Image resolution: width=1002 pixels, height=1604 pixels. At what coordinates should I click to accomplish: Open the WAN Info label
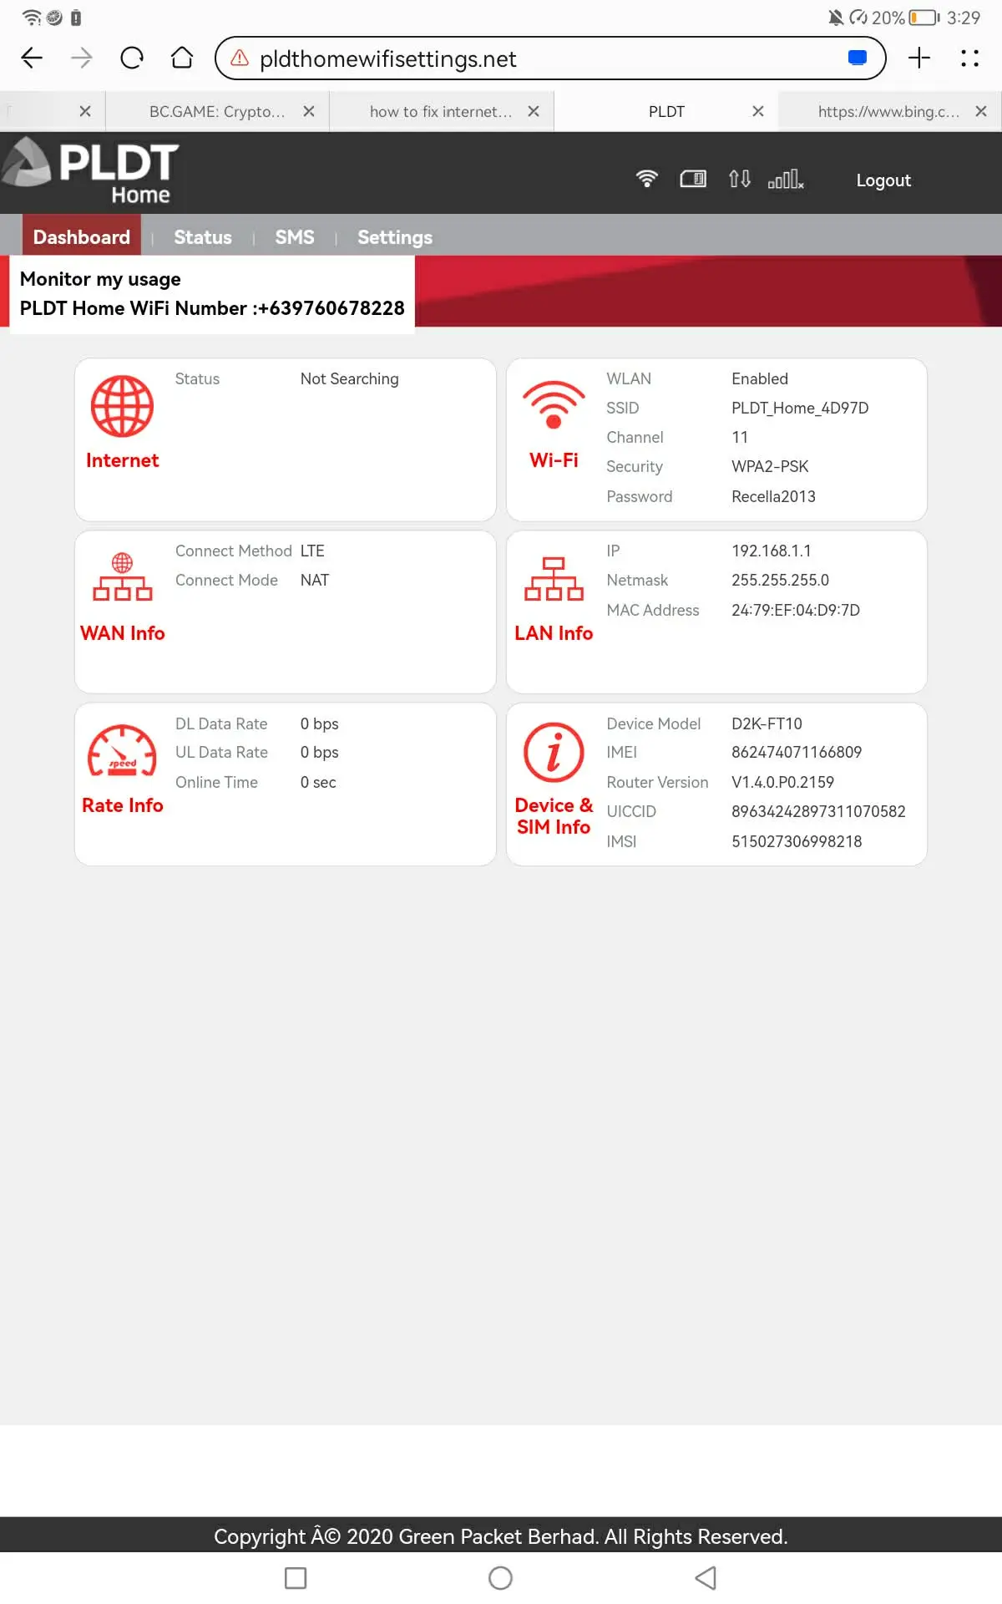click(122, 633)
